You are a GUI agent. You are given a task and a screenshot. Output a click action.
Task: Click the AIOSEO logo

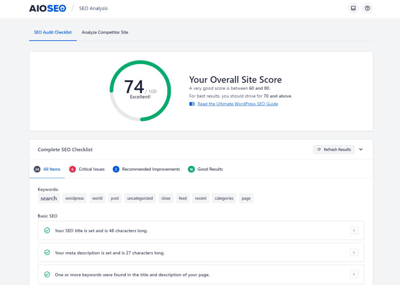pyautogui.click(x=48, y=8)
